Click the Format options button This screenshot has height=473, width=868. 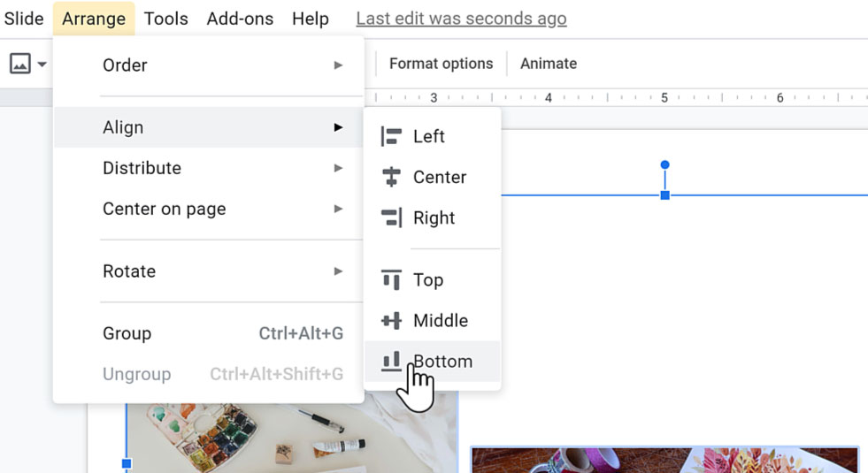(441, 64)
